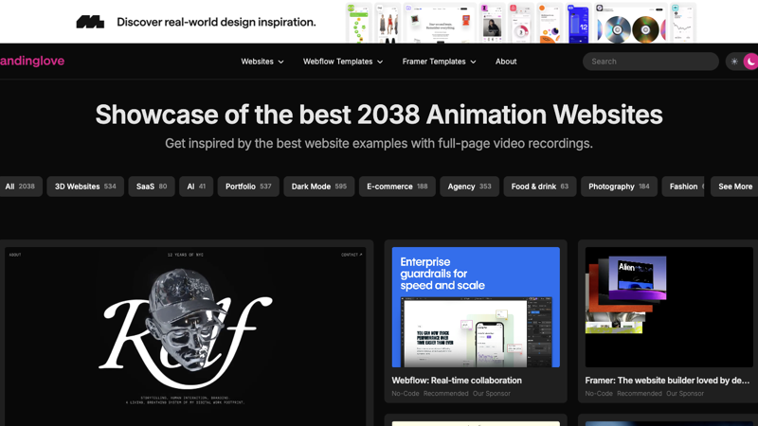Click the blue phone screen preview in banner
This screenshot has width=758, height=426.
(x=579, y=24)
